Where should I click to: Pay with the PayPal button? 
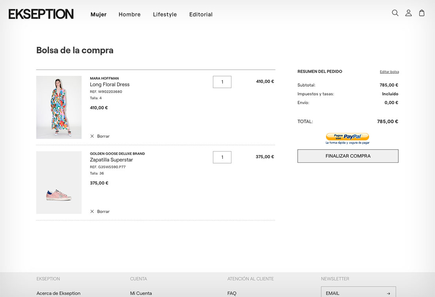click(x=347, y=137)
